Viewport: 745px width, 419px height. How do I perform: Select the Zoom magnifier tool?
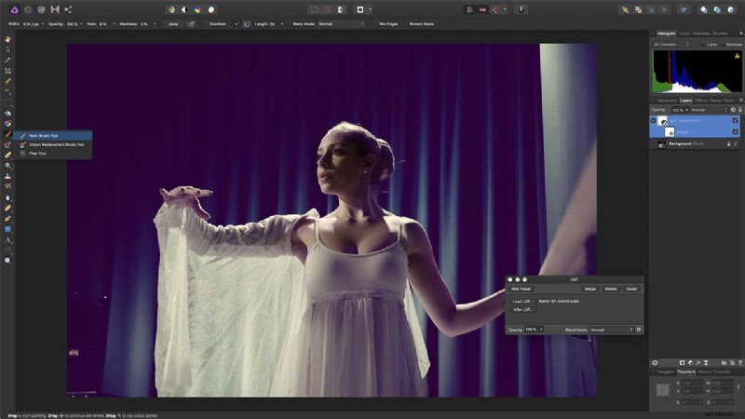8,261
